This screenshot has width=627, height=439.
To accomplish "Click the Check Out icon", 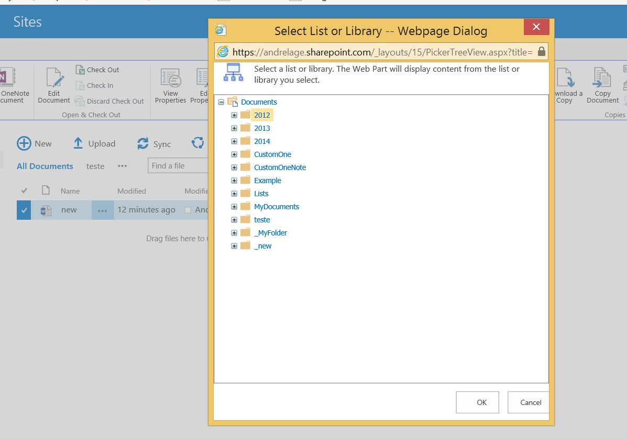I will click(x=81, y=69).
